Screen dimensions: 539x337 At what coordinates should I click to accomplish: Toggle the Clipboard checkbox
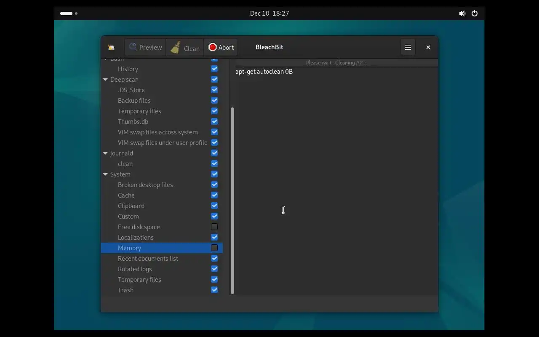click(214, 206)
